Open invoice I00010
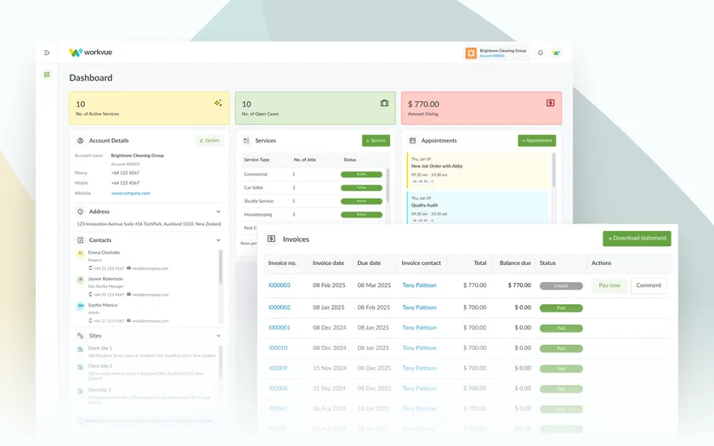This screenshot has height=446, width=714. point(278,347)
